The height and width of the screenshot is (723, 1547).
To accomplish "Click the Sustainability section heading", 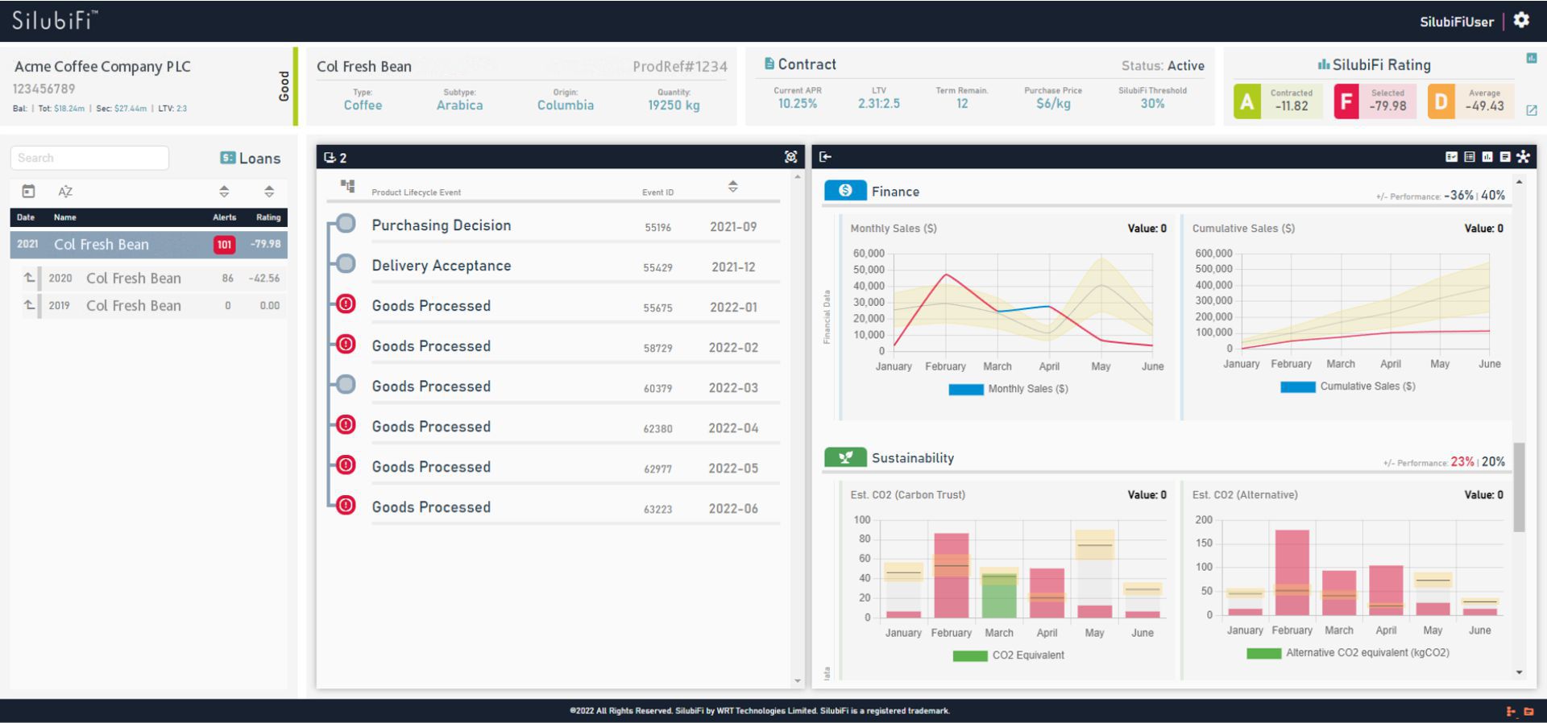I will pyautogui.click(x=912, y=458).
